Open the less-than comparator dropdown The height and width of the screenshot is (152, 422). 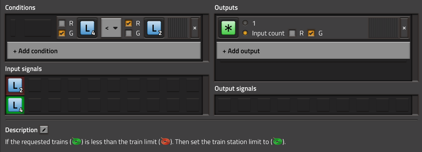tap(111, 28)
